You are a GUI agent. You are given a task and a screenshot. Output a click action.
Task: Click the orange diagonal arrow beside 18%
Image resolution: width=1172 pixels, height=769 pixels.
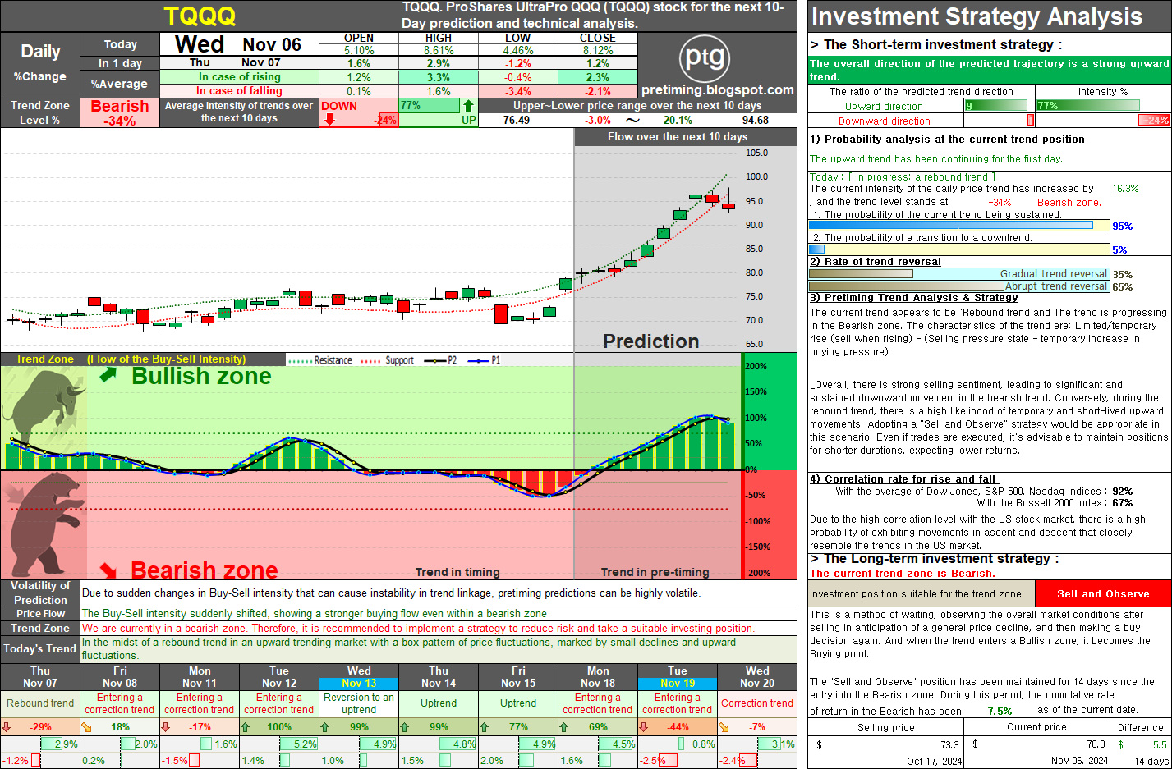86,727
